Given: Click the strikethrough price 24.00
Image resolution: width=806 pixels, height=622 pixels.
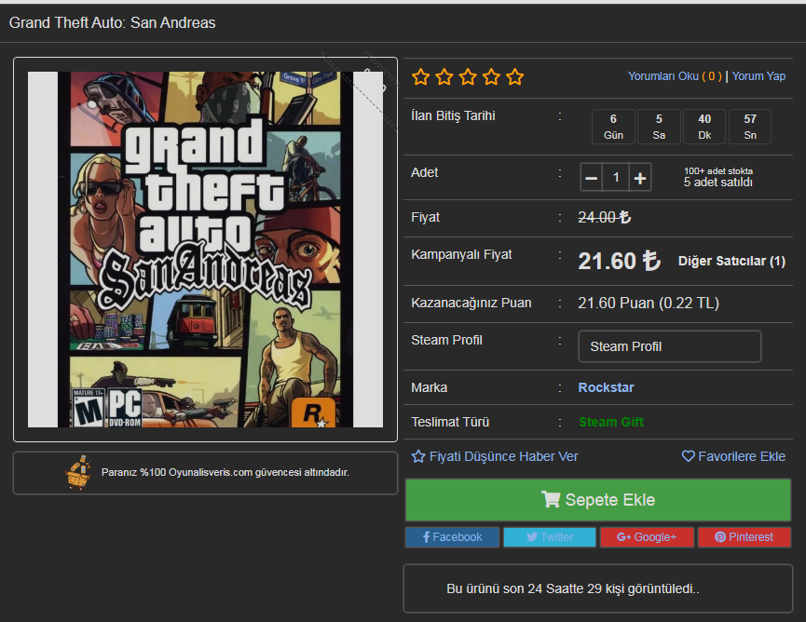Looking at the screenshot, I should click(x=604, y=217).
